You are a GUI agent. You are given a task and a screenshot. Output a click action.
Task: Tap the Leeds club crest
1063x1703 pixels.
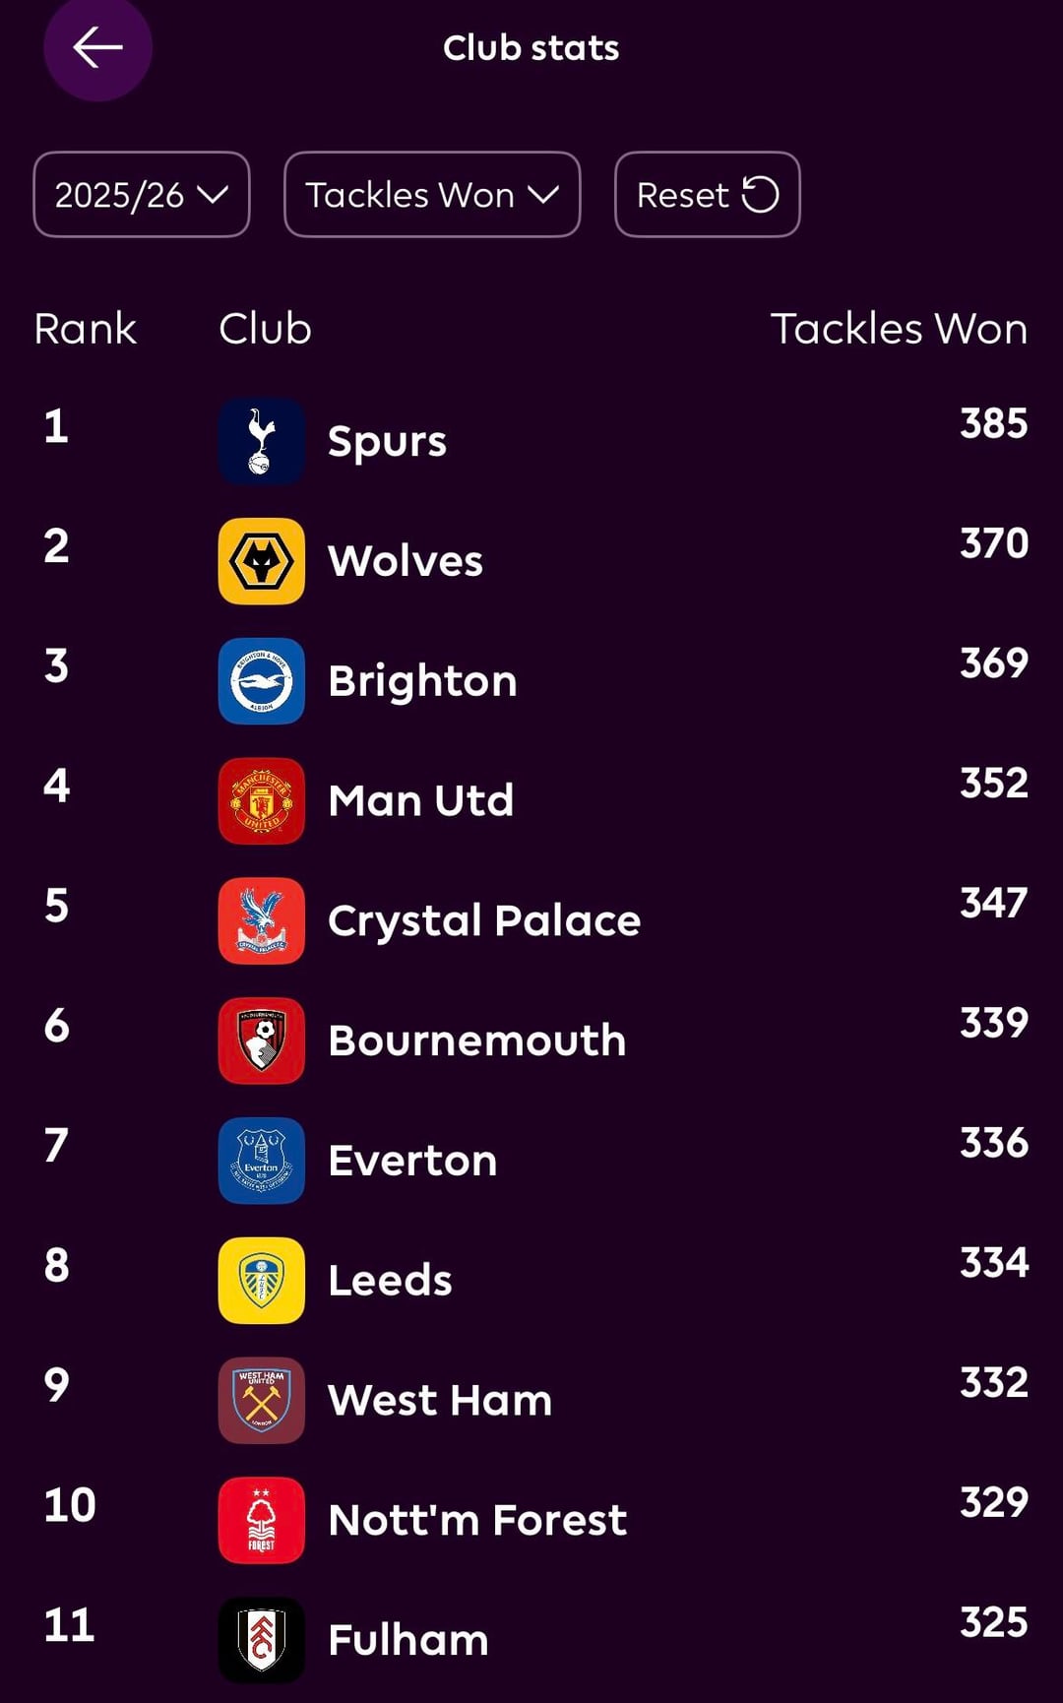pos(262,1281)
